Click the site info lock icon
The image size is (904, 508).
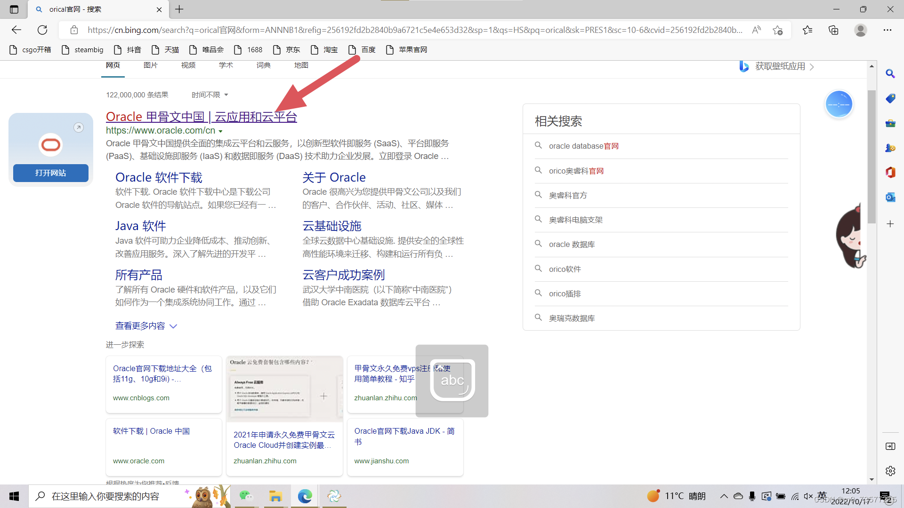[74, 30]
